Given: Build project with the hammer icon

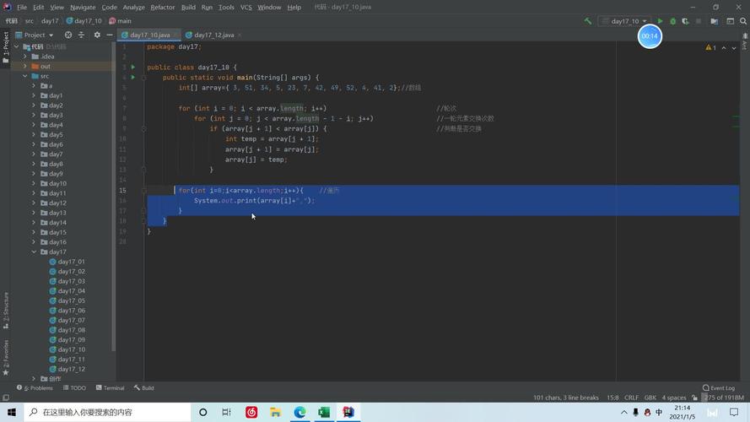Looking at the screenshot, I should pyautogui.click(x=588, y=21).
